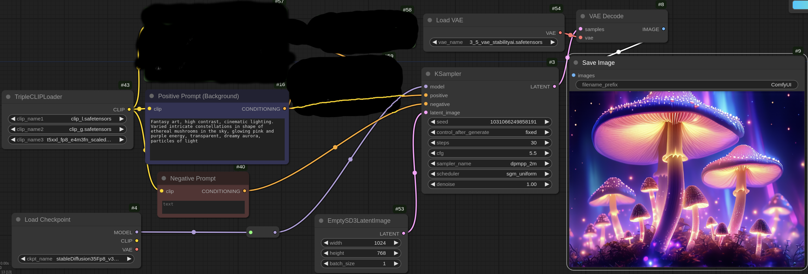This screenshot has height=274, width=808.
Task: Click the VAE Decode IMAGE output socket
Action: tap(663, 29)
